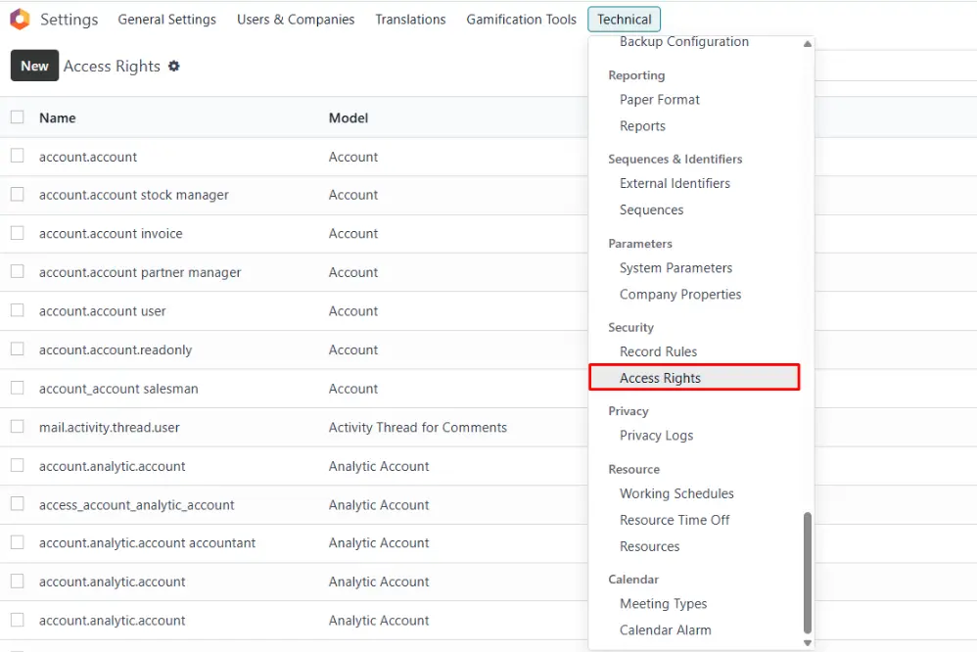Screen dimensions: 977x652
Task: Select the mail.activity.thread.user row checkbox
Action: 18,427
